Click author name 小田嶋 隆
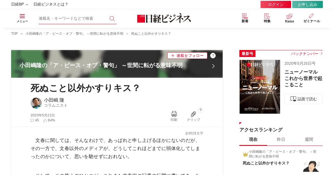This screenshot has height=175, width=334. click(54, 100)
